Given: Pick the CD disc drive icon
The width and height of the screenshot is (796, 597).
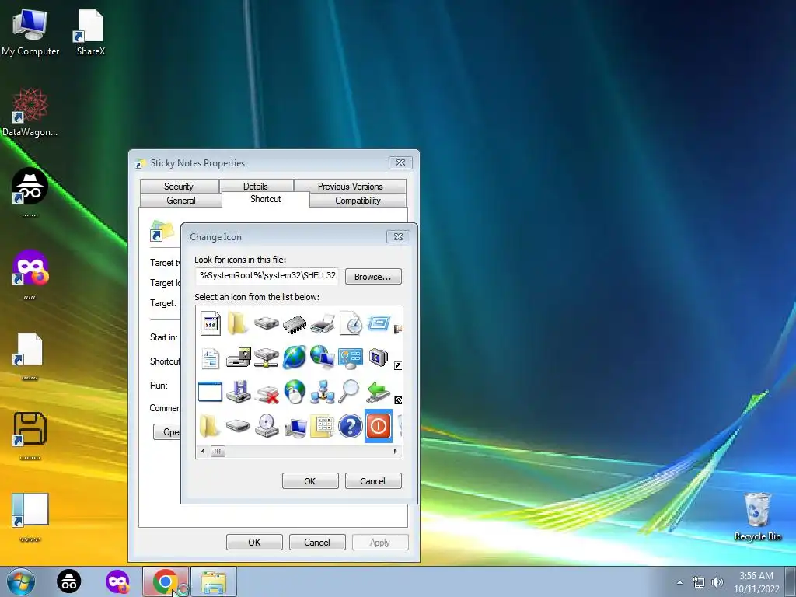Looking at the screenshot, I should [x=267, y=425].
